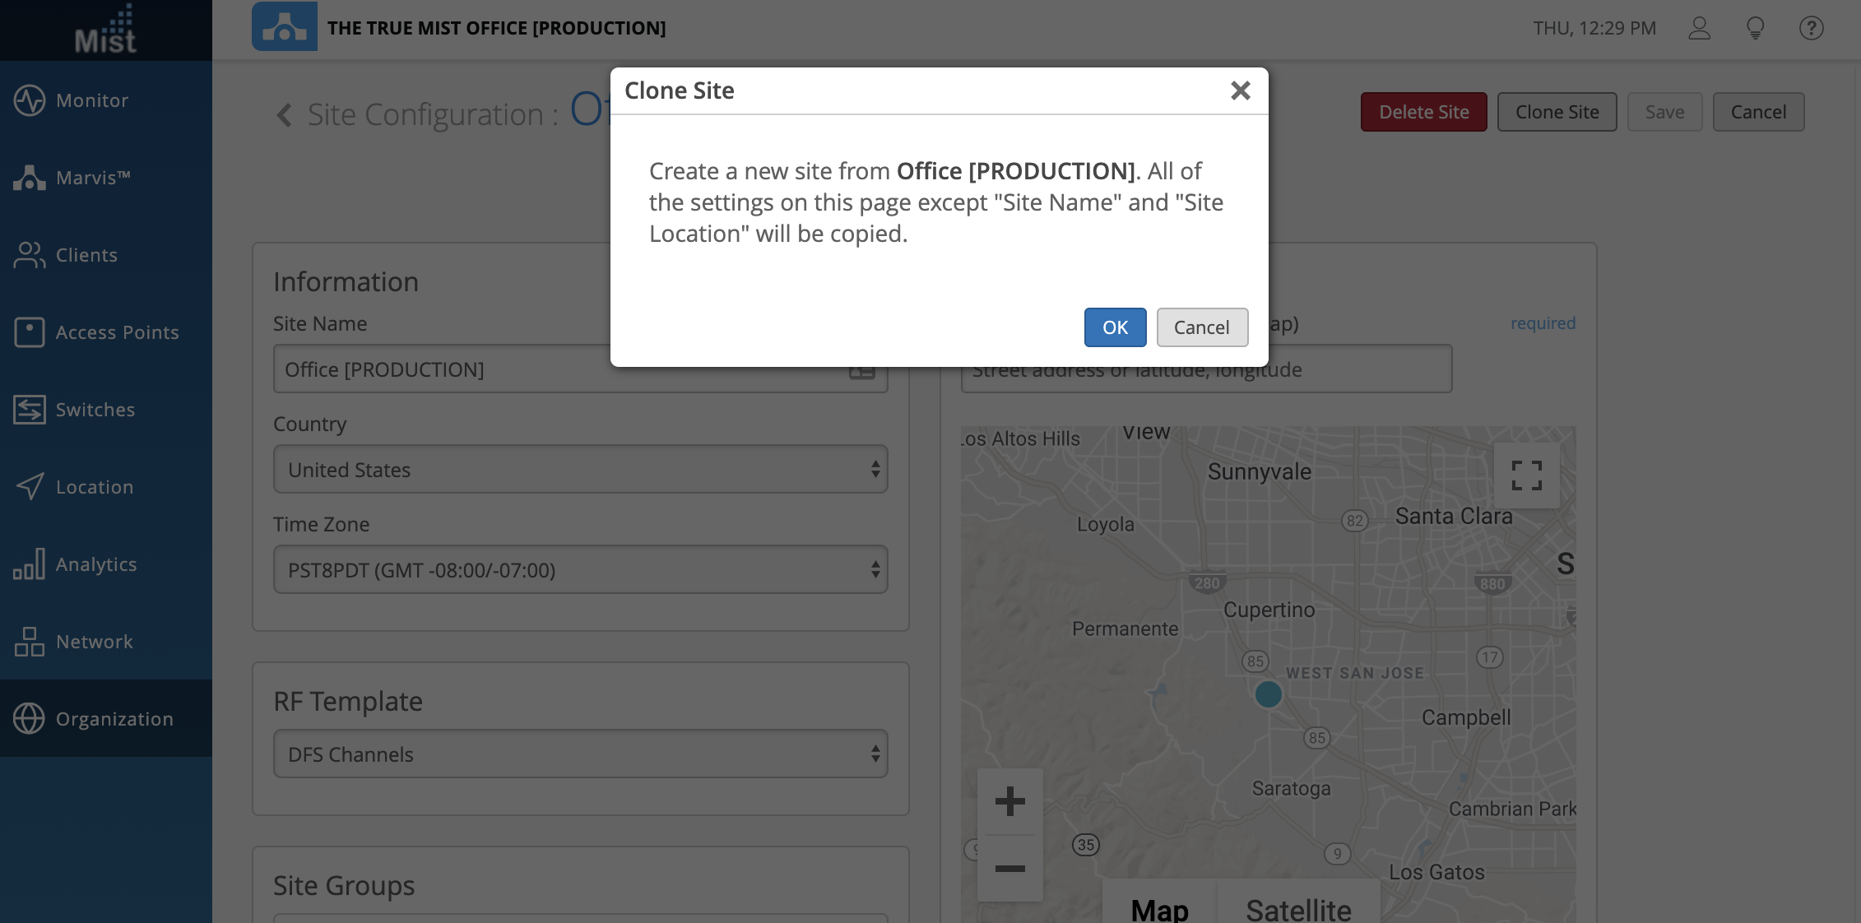
Task: Confirm cloning by clicking OK
Action: point(1115,327)
